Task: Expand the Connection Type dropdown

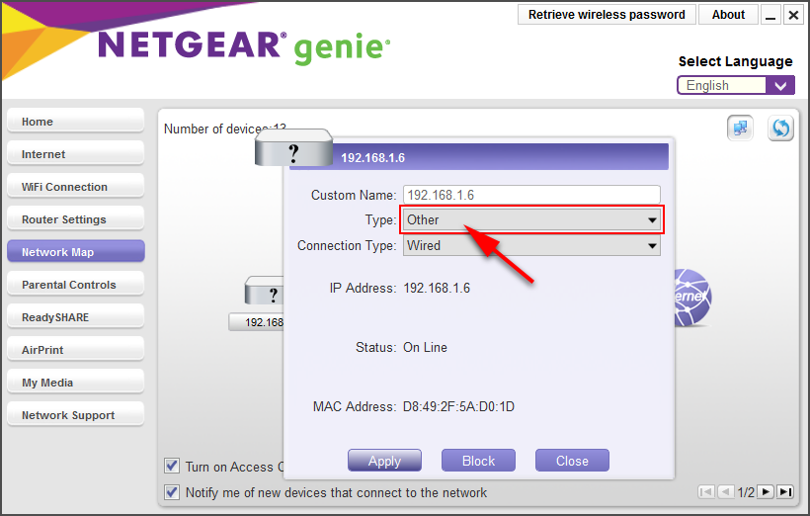Action: pos(531,245)
